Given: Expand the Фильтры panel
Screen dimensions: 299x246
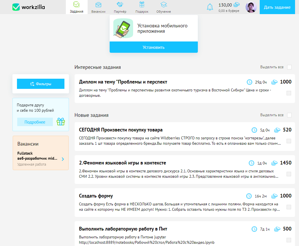Looking at the screenshot, I should click(x=41, y=84).
